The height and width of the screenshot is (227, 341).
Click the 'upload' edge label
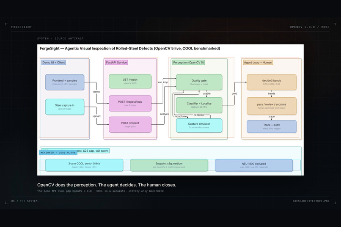pyautogui.click(x=96, y=116)
